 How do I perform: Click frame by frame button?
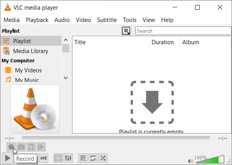pyautogui.click(x=41, y=147)
